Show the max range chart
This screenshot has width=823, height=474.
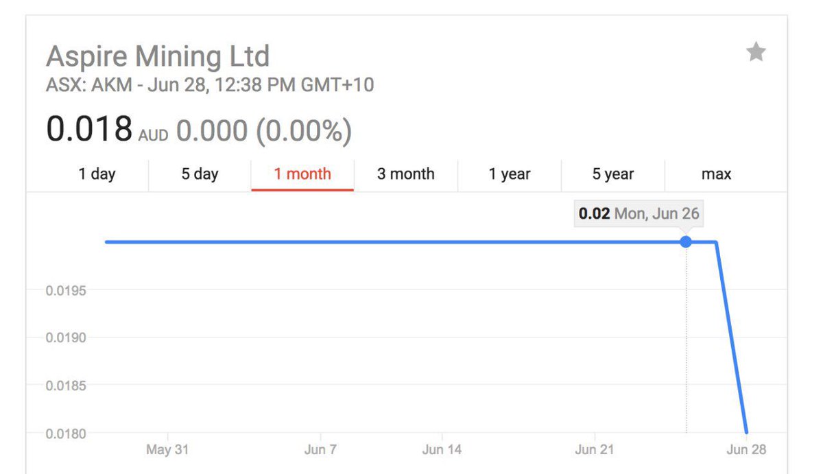pos(716,174)
